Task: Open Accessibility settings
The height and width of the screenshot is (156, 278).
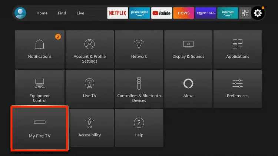Action: [89, 127]
